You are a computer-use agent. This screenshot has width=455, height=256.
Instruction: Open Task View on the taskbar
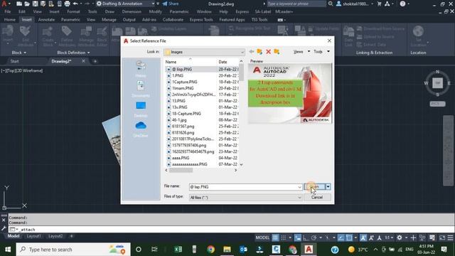click(154, 250)
